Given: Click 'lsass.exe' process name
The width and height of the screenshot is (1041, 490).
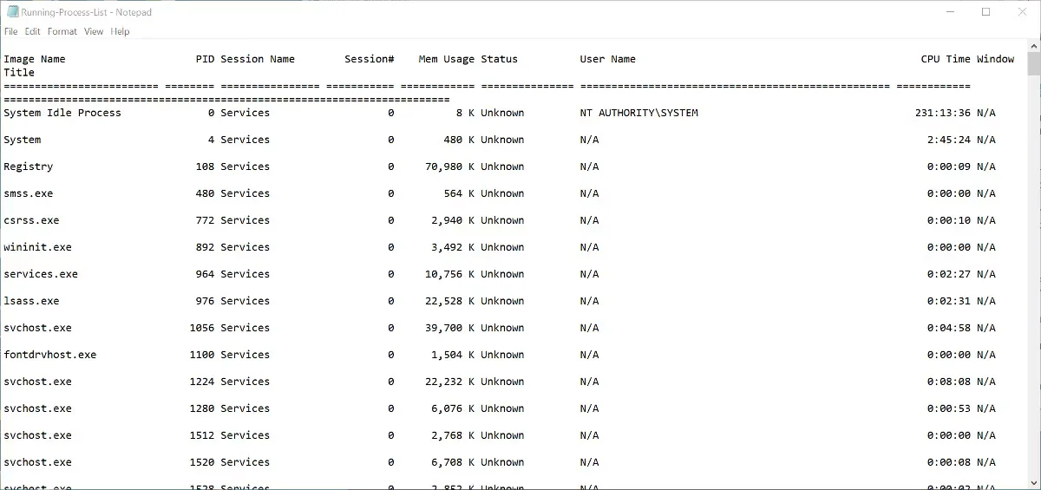Looking at the screenshot, I should (31, 301).
